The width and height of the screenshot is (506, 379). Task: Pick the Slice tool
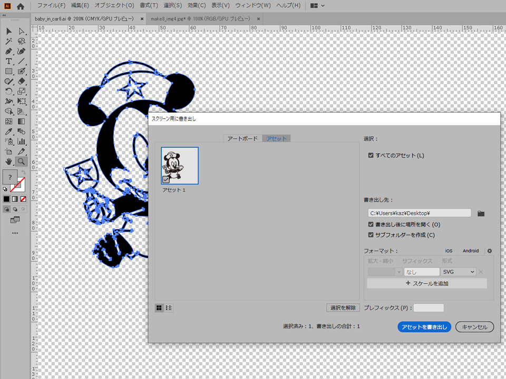click(21, 152)
